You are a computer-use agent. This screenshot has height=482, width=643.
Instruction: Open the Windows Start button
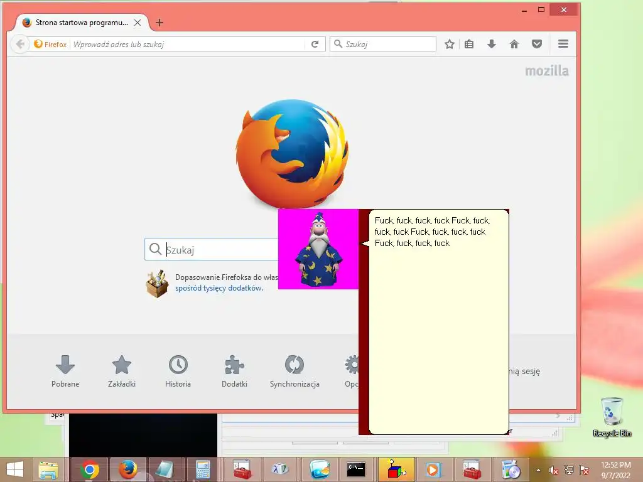[x=15, y=469]
